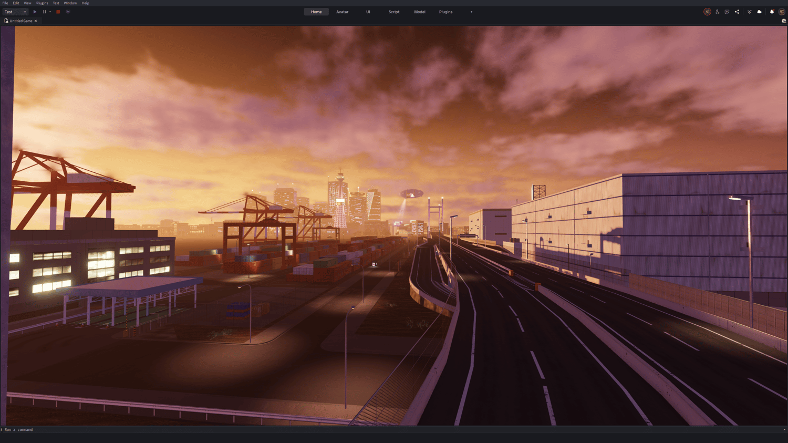Select the Untitled Game document tab
This screenshot has width=788, height=443.
click(21, 21)
